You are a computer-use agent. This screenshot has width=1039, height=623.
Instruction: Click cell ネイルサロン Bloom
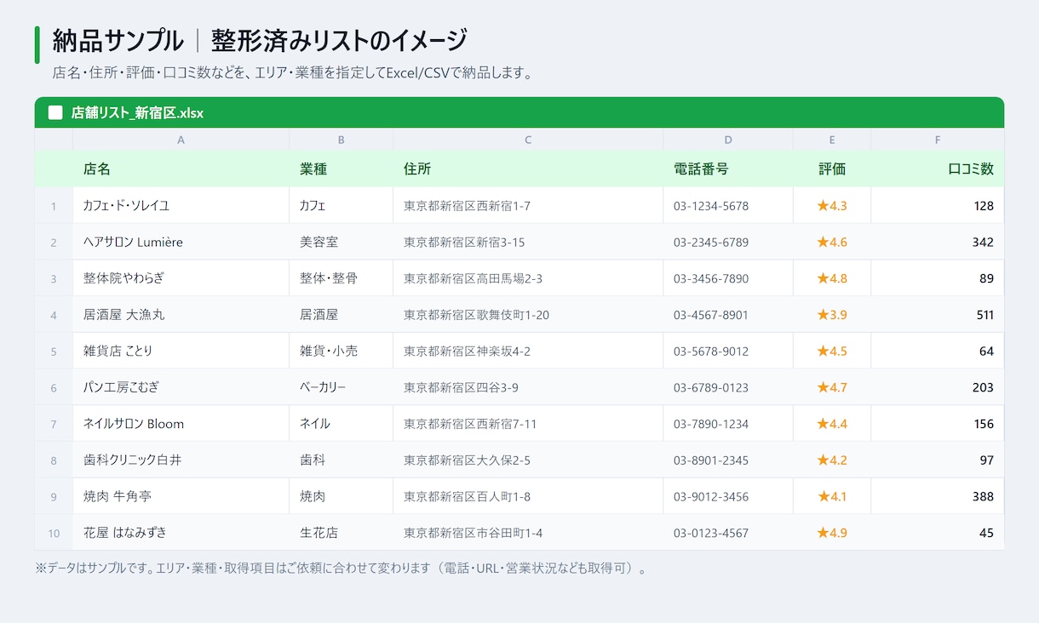pyautogui.click(x=181, y=423)
